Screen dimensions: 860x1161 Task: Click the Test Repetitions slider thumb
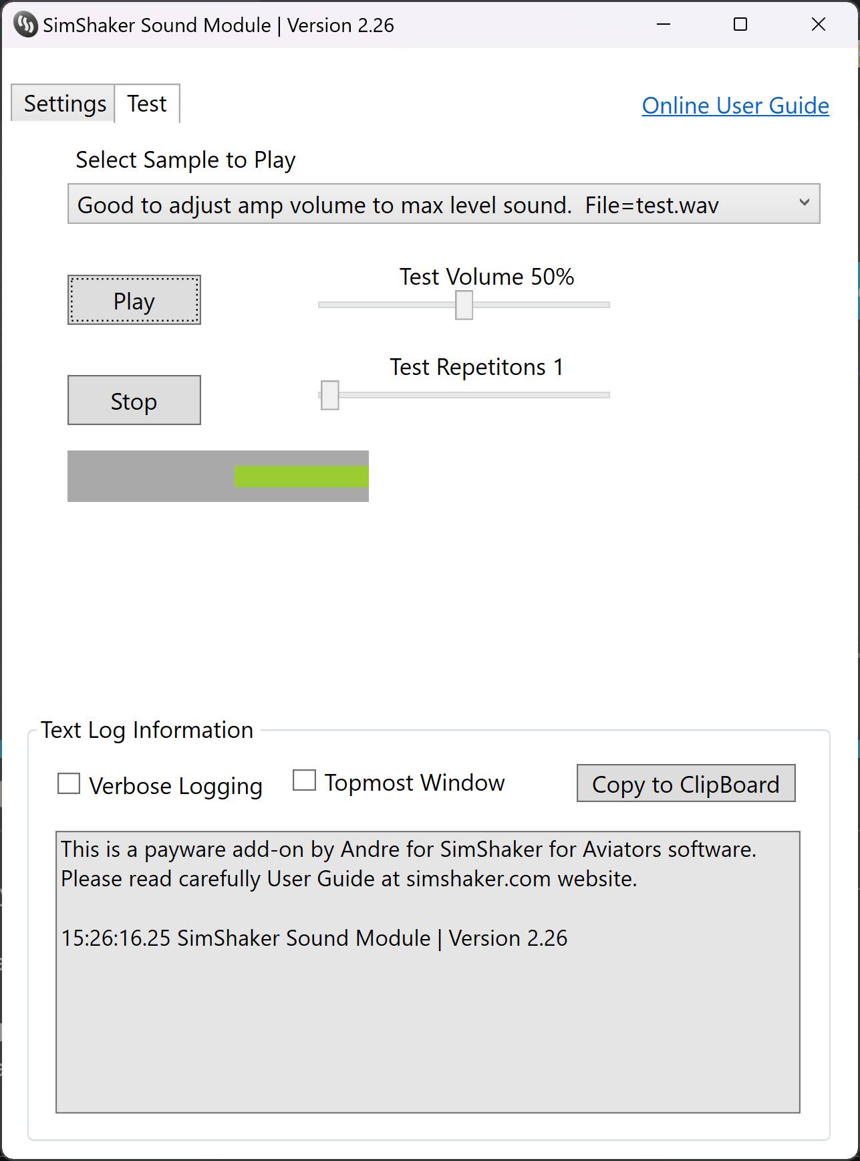tap(330, 395)
